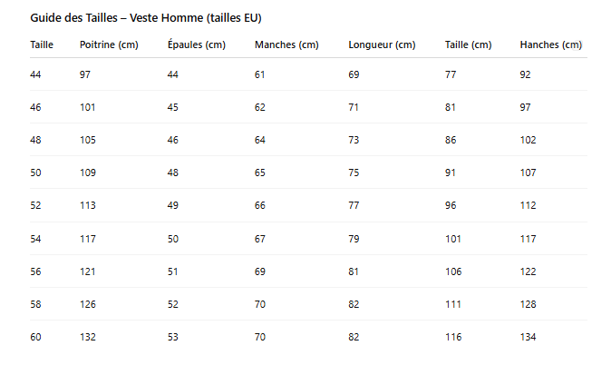Select the Longueur (cm) column header
Screen dimensions: 611x365
coord(382,44)
